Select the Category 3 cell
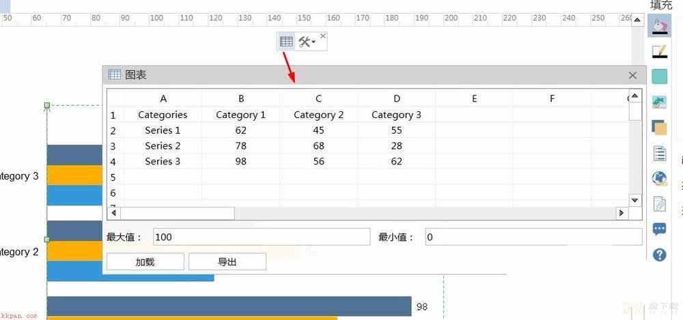683x320 pixels. [396, 115]
